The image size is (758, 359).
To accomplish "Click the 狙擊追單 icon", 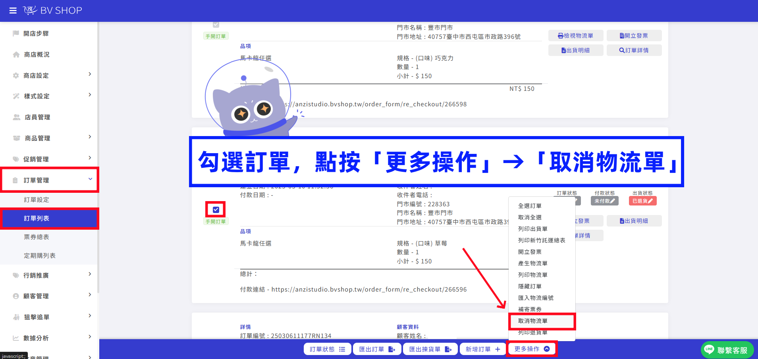I will [x=16, y=317].
